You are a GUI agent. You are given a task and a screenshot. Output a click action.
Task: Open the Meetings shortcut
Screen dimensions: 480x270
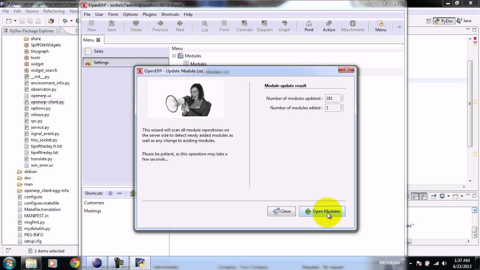(93, 211)
